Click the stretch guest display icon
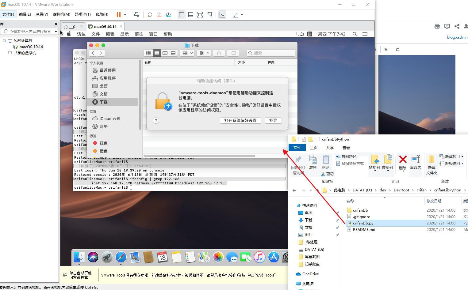This screenshot has width=468, height=290. (236, 14)
